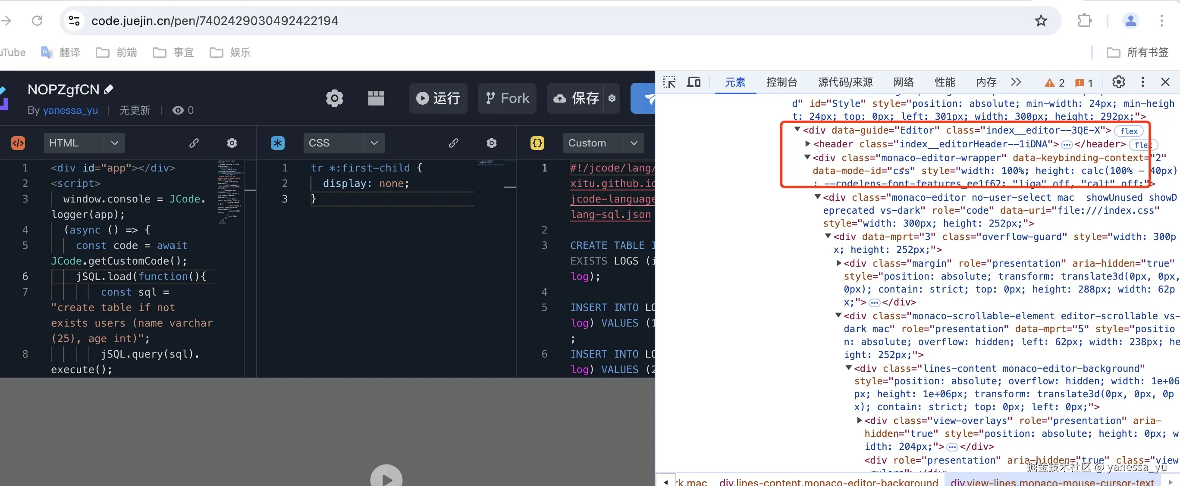The width and height of the screenshot is (1180, 486).
Task: Expand the header index__editorHeader node
Action: coord(808,144)
